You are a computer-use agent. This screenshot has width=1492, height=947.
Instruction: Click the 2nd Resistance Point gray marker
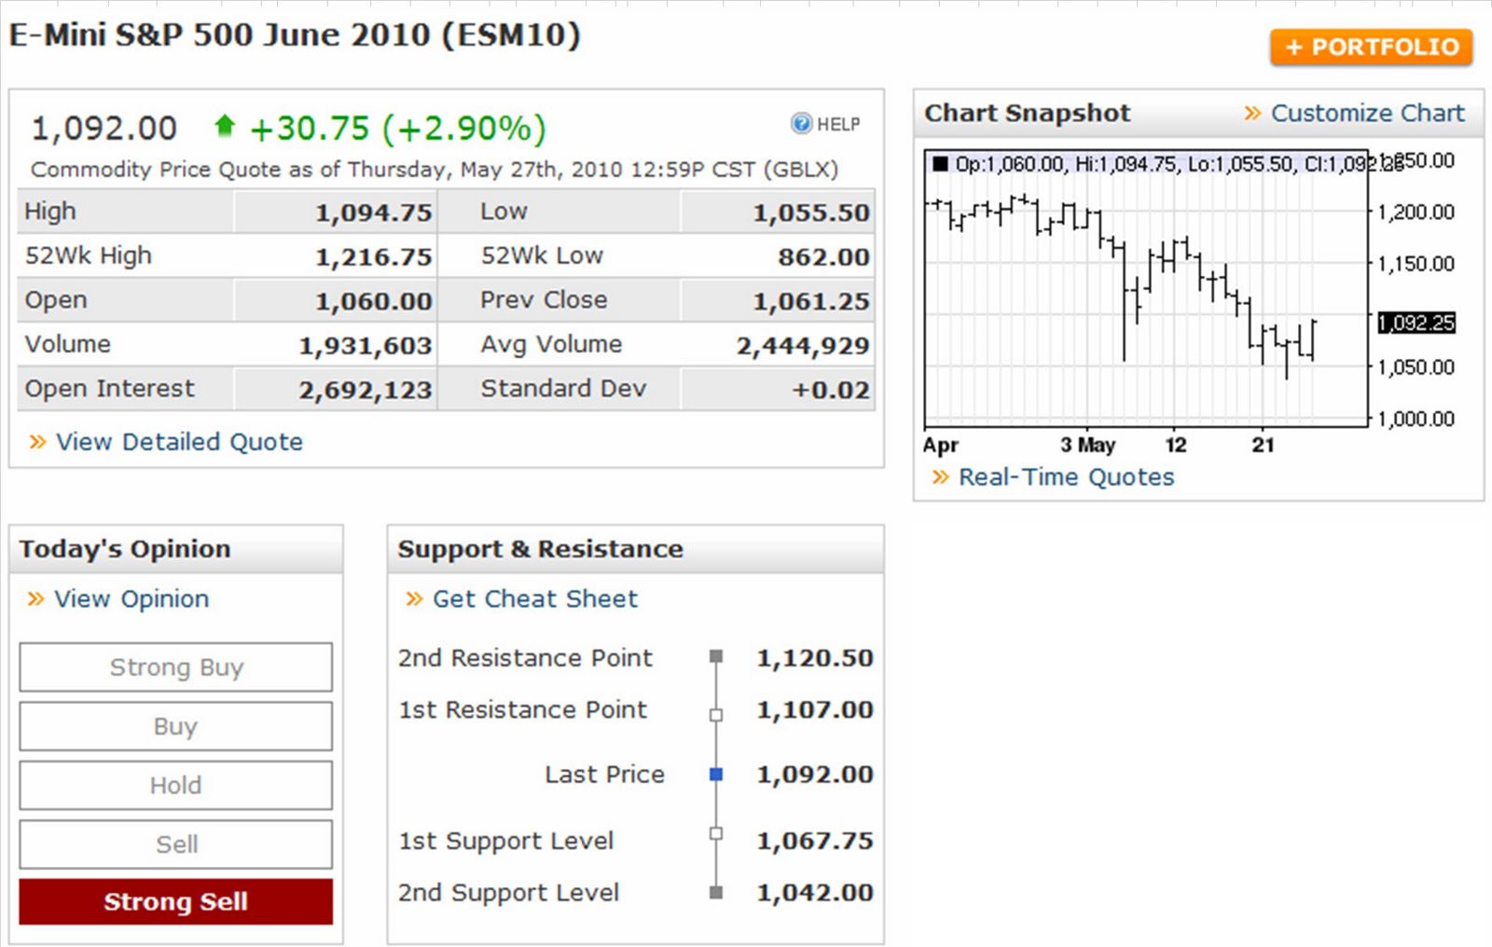pyautogui.click(x=716, y=657)
